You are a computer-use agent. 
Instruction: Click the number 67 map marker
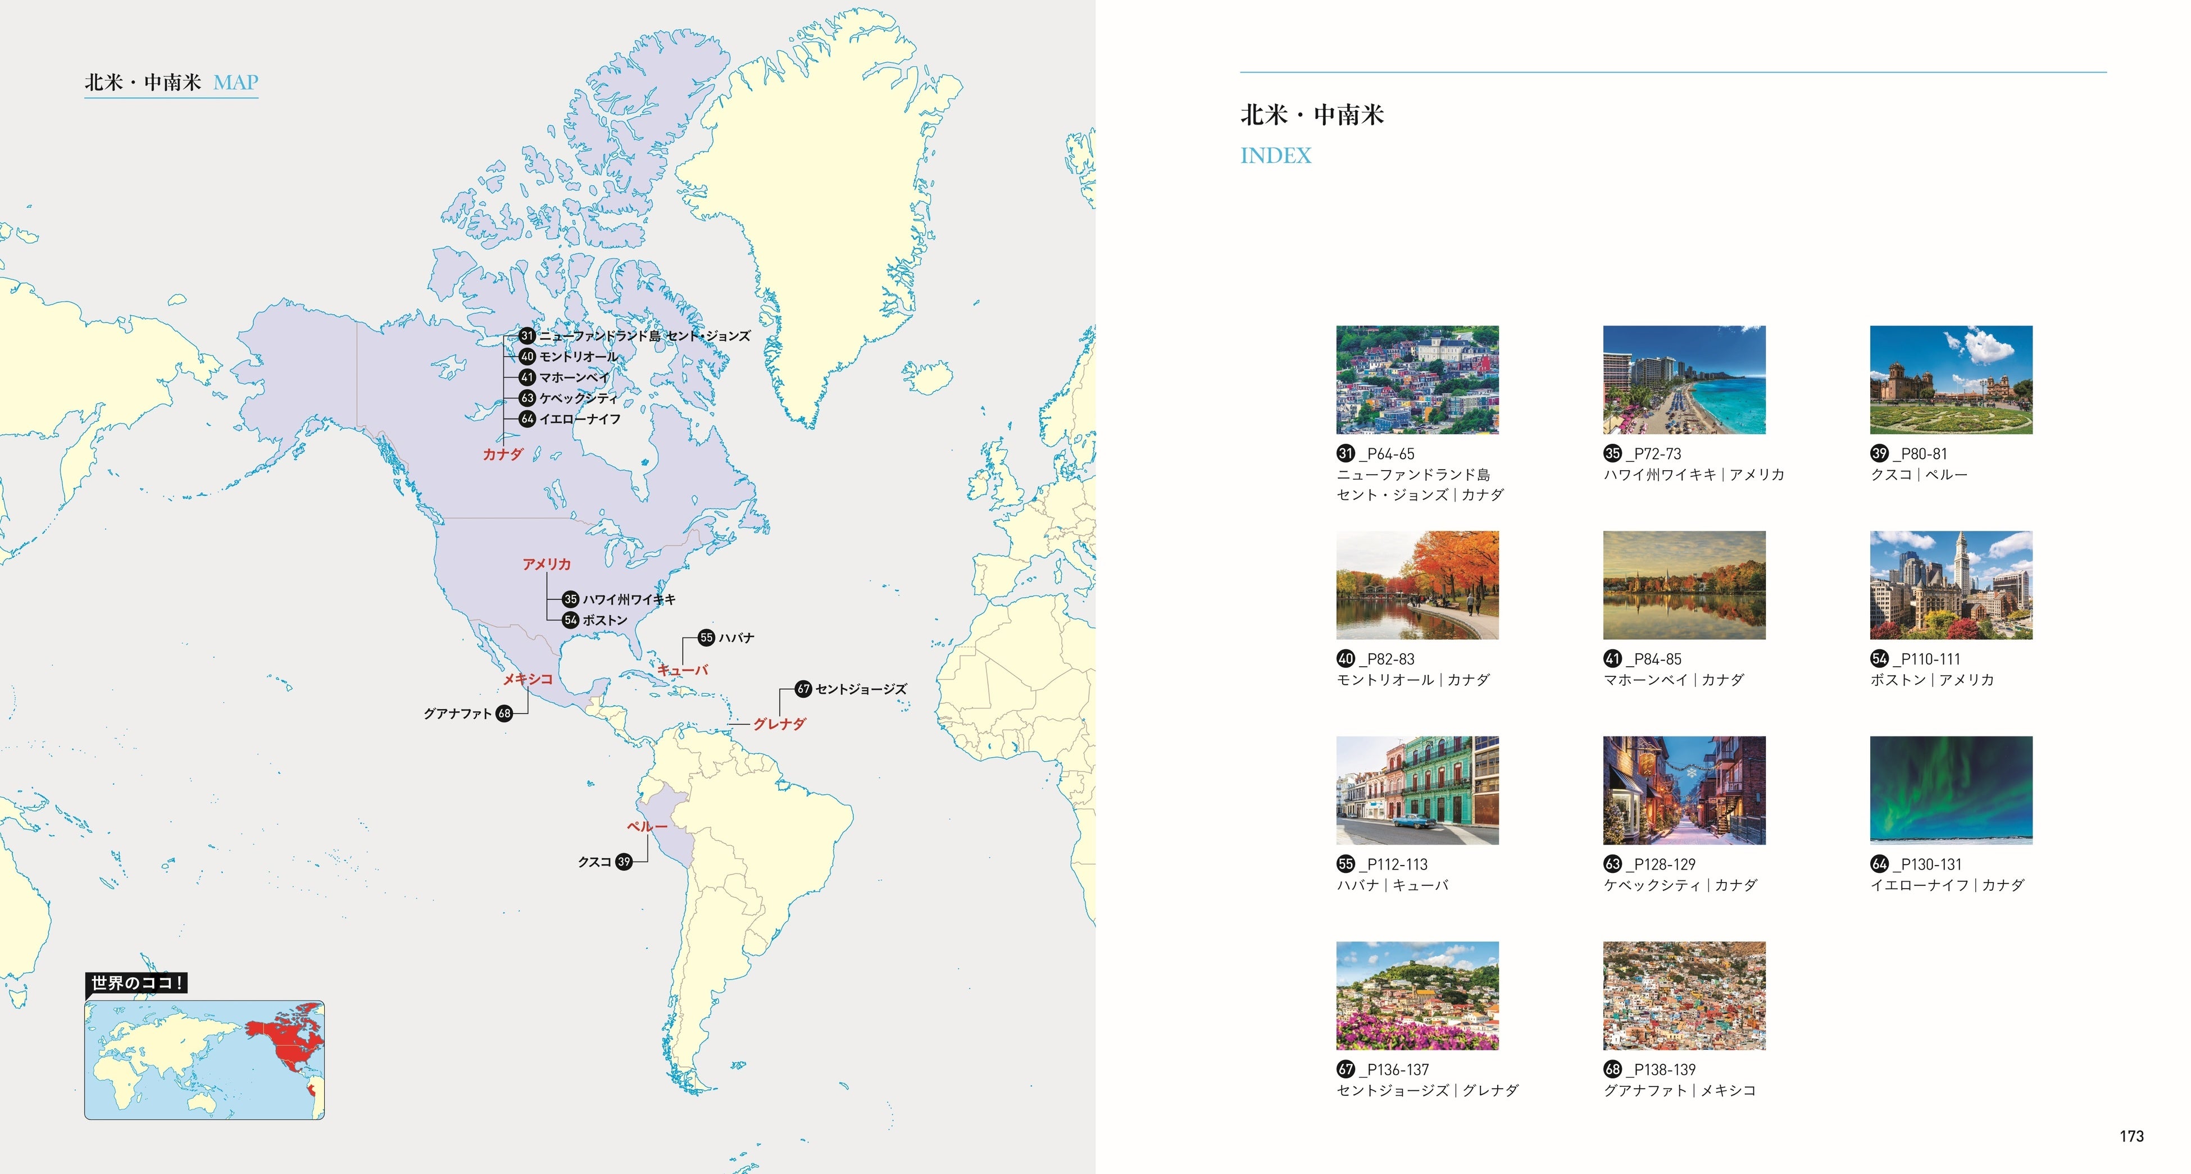tap(803, 689)
